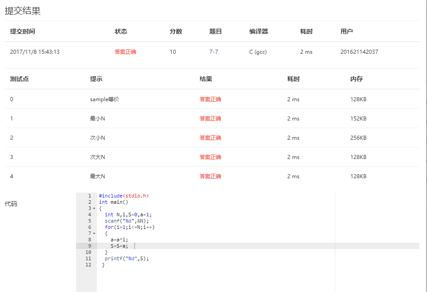The width and height of the screenshot is (427, 292).
Task: Open the 7-7 problem link
Action: click(214, 52)
